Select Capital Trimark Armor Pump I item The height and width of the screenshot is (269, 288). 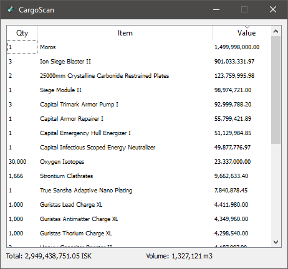click(x=79, y=105)
